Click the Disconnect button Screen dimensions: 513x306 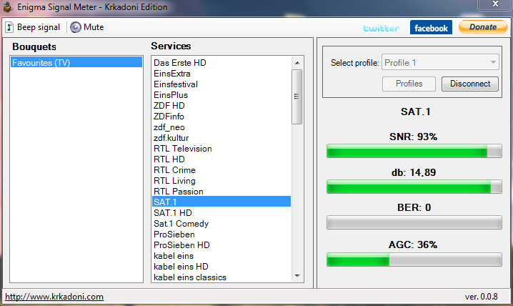pos(470,84)
